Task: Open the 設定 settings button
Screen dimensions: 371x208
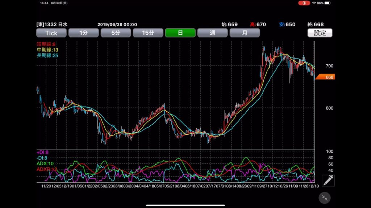Action: click(320, 33)
